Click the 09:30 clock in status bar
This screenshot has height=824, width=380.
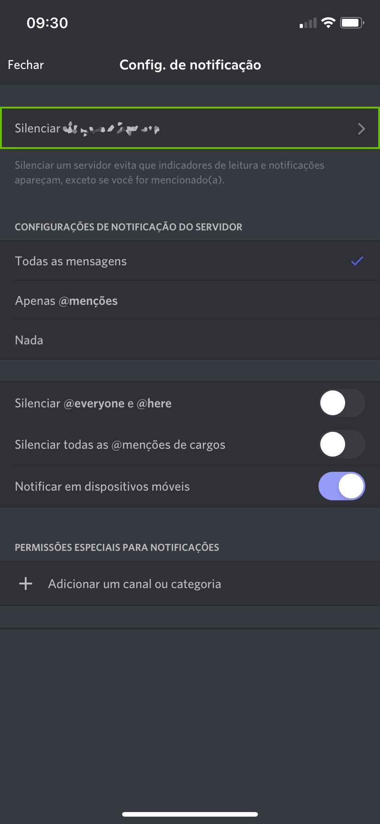[x=47, y=23]
